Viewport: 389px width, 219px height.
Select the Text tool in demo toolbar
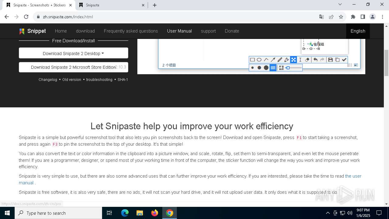pyautogui.click(x=300, y=60)
